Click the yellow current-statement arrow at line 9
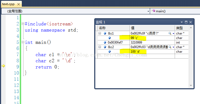Image resolution: width=200 pixels, height=104 pixels. coord(3,66)
